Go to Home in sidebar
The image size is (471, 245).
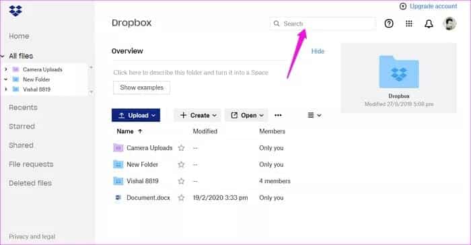click(x=19, y=36)
